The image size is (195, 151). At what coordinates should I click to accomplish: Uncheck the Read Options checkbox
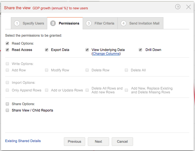point(7,43)
